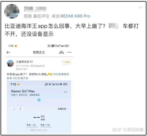Open the Xiaomi SU7 Max three-dot menu
This screenshot has height=136, width=147.
coord(66,92)
